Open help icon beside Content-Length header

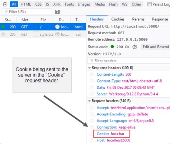coord(91,75)
